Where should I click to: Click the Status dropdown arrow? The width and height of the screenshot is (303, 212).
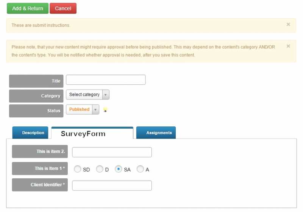(96, 109)
